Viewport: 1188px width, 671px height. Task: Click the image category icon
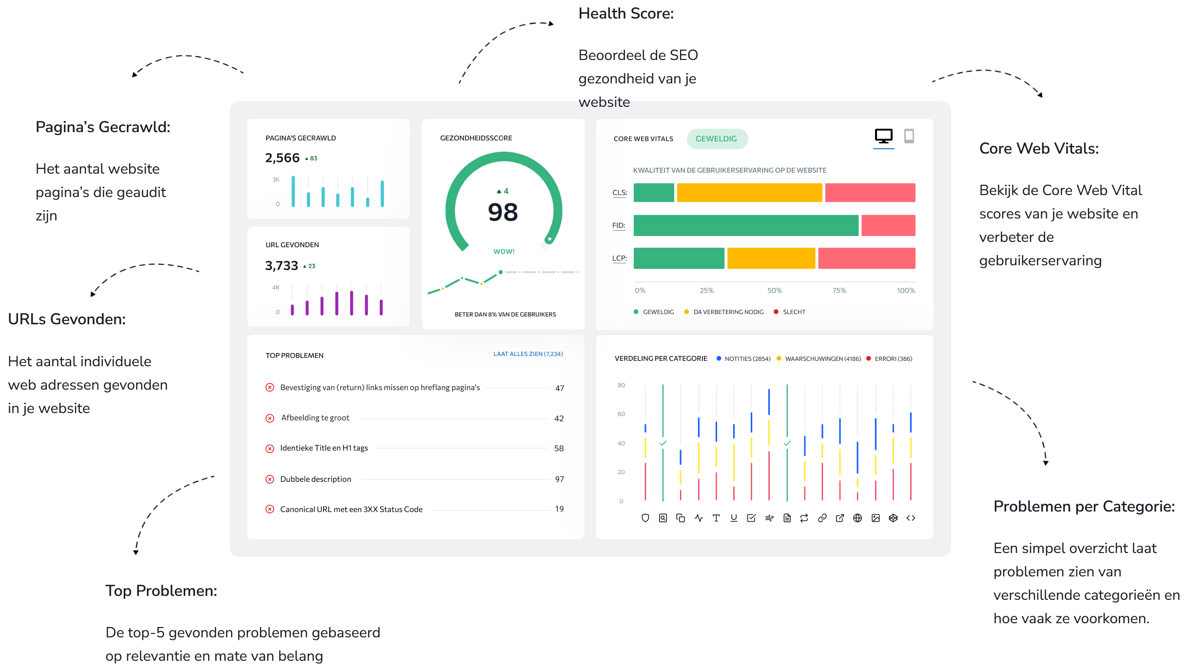coord(876,518)
